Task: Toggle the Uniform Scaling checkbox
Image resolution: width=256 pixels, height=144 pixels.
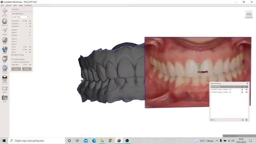Action: click(x=12, y=55)
